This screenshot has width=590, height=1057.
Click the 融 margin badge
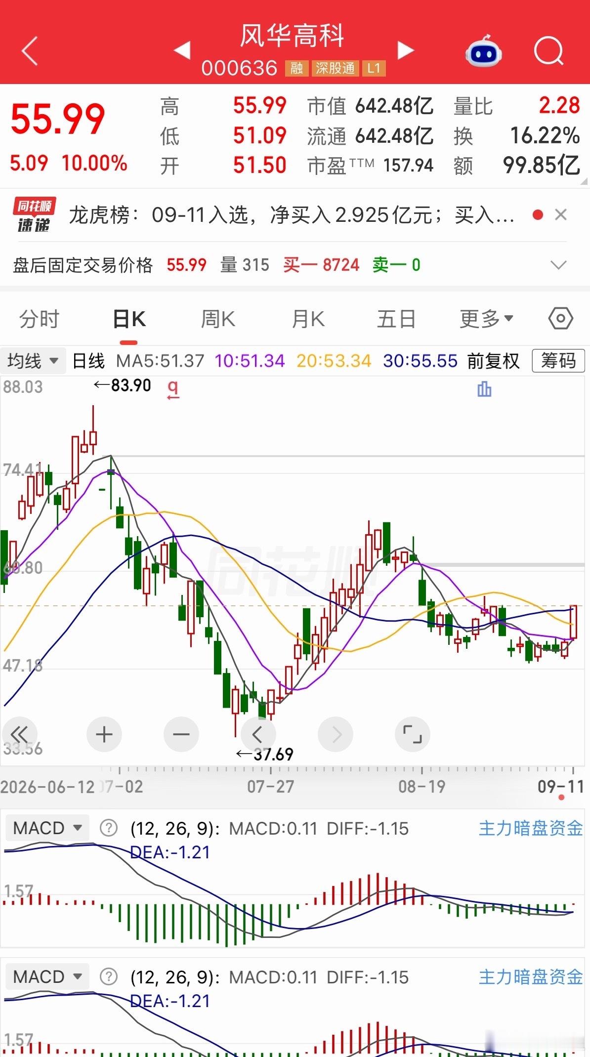coord(296,68)
